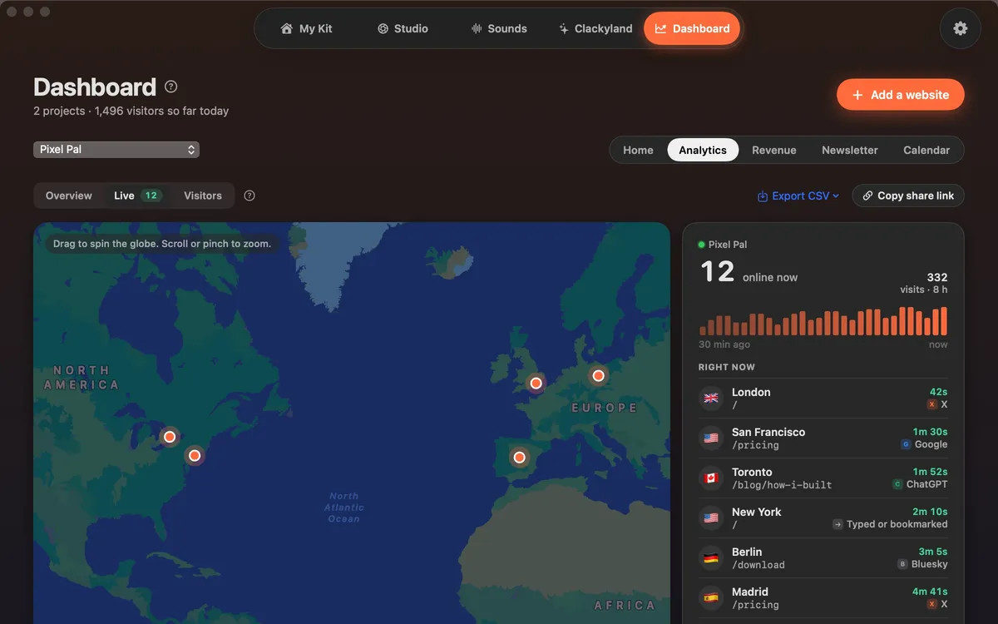Viewport: 998px width, 624px height.
Task: Select the Dashboard tab
Action: tap(692, 28)
